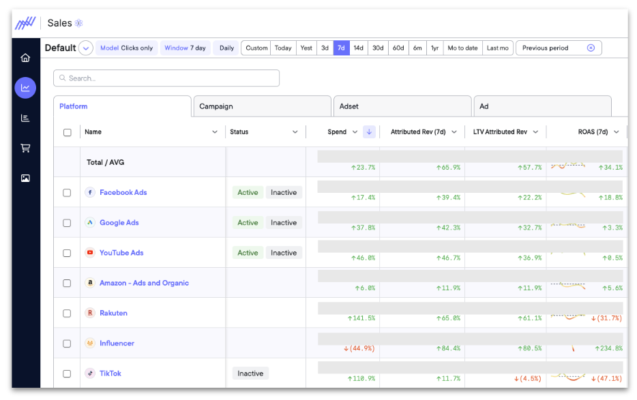Viewport: 637px width, 400px height.
Task: Open the Google Ads platform link
Action: tap(119, 223)
